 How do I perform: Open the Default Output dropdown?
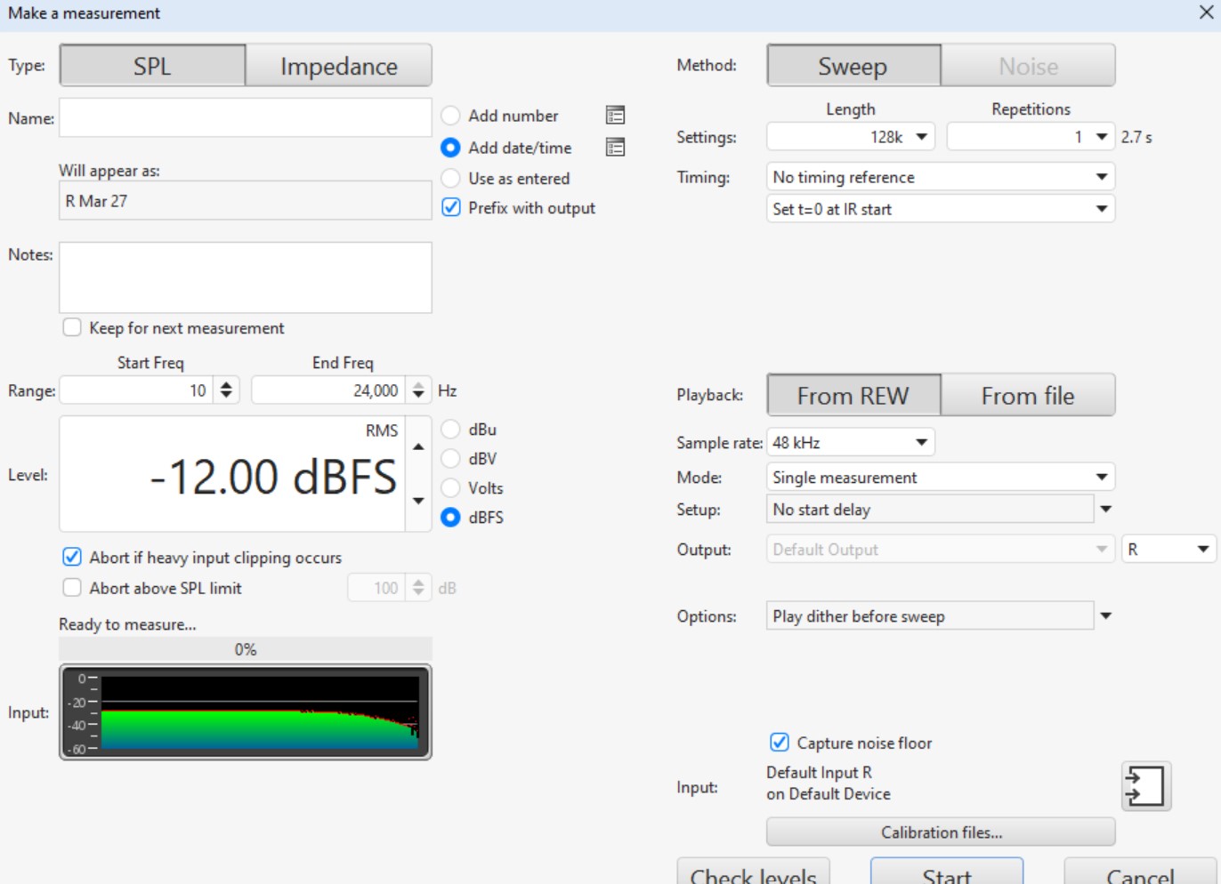[x=941, y=550]
